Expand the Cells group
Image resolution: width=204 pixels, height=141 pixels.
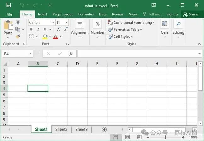tap(165, 29)
